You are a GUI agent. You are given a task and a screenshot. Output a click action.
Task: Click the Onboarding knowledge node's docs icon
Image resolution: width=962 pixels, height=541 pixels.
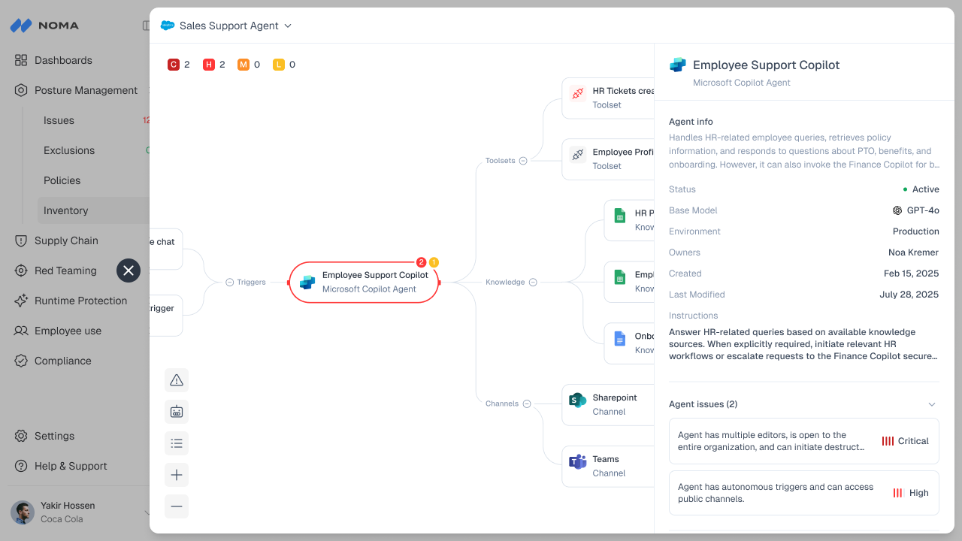coord(620,339)
